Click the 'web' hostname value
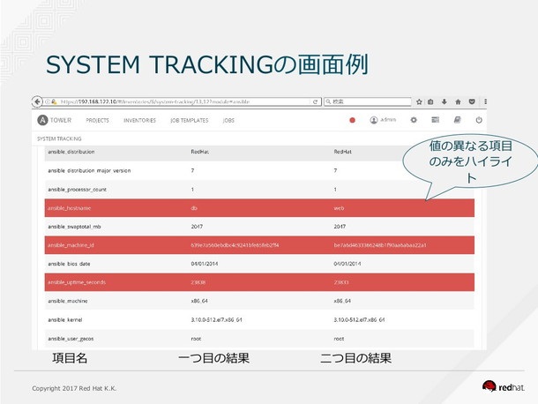This screenshot has height=404, width=538. click(x=339, y=208)
